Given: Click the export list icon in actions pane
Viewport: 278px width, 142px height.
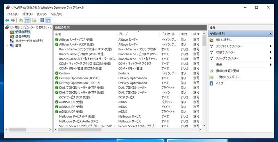Looking at the screenshot, I should coord(211,77).
